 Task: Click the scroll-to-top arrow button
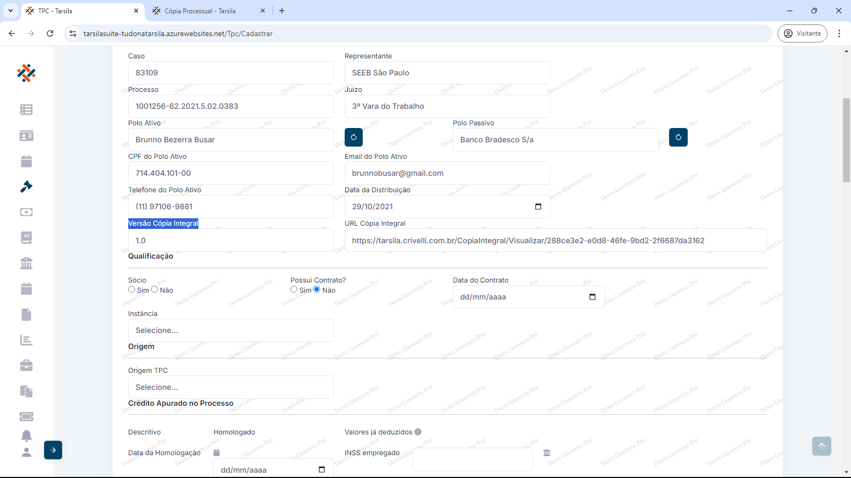click(821, 446)
